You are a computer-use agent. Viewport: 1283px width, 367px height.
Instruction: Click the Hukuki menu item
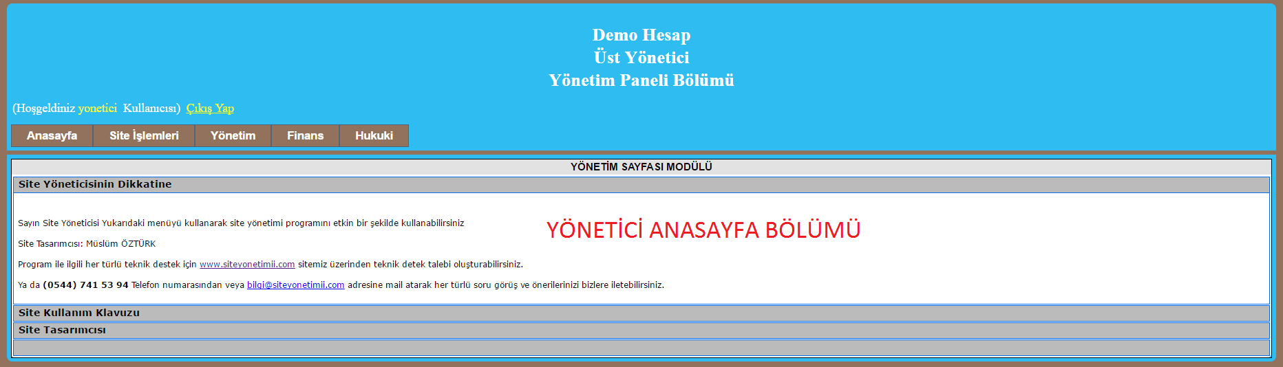point(374,135)
